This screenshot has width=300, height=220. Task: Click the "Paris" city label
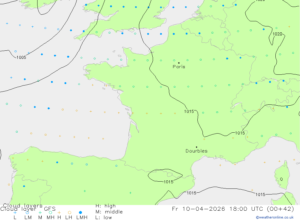tap(179, 67)
